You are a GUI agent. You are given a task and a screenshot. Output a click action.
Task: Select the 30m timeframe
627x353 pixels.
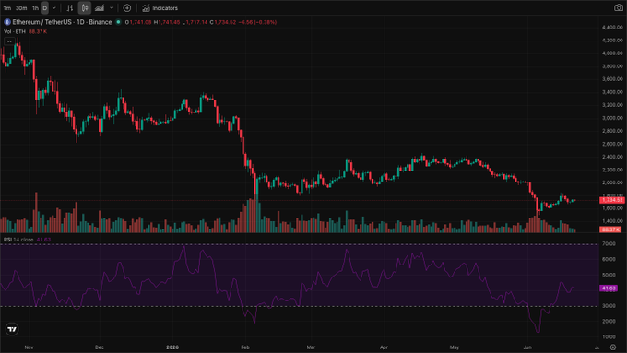(21, 8)
